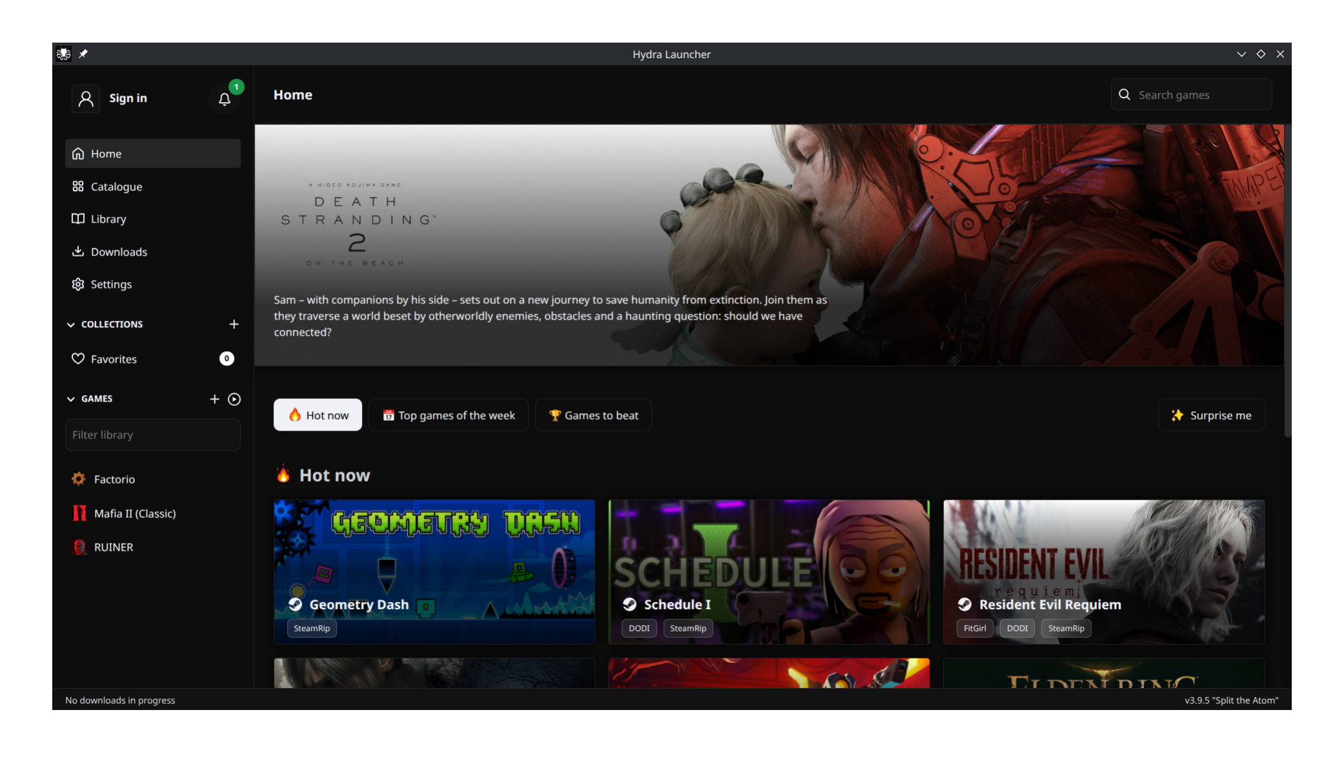The image size is (1344, 772).
Task: Focus the Search games field
Action: (1200, 95)
